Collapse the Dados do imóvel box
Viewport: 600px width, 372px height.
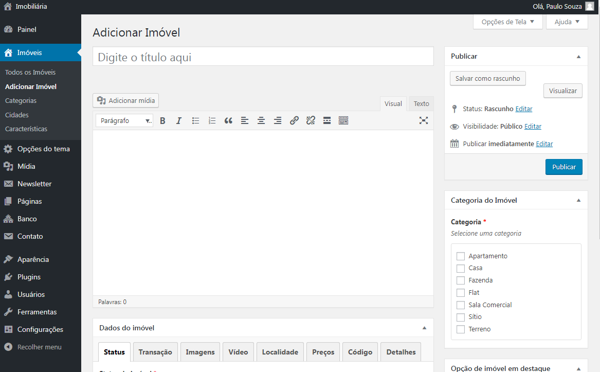click(x=424, y=328)
